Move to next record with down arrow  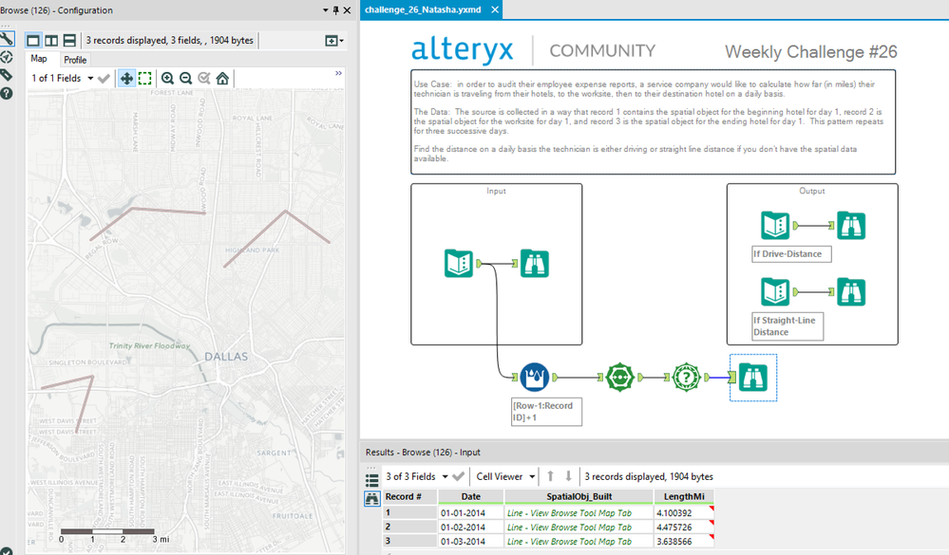click(x=568, y=476)
